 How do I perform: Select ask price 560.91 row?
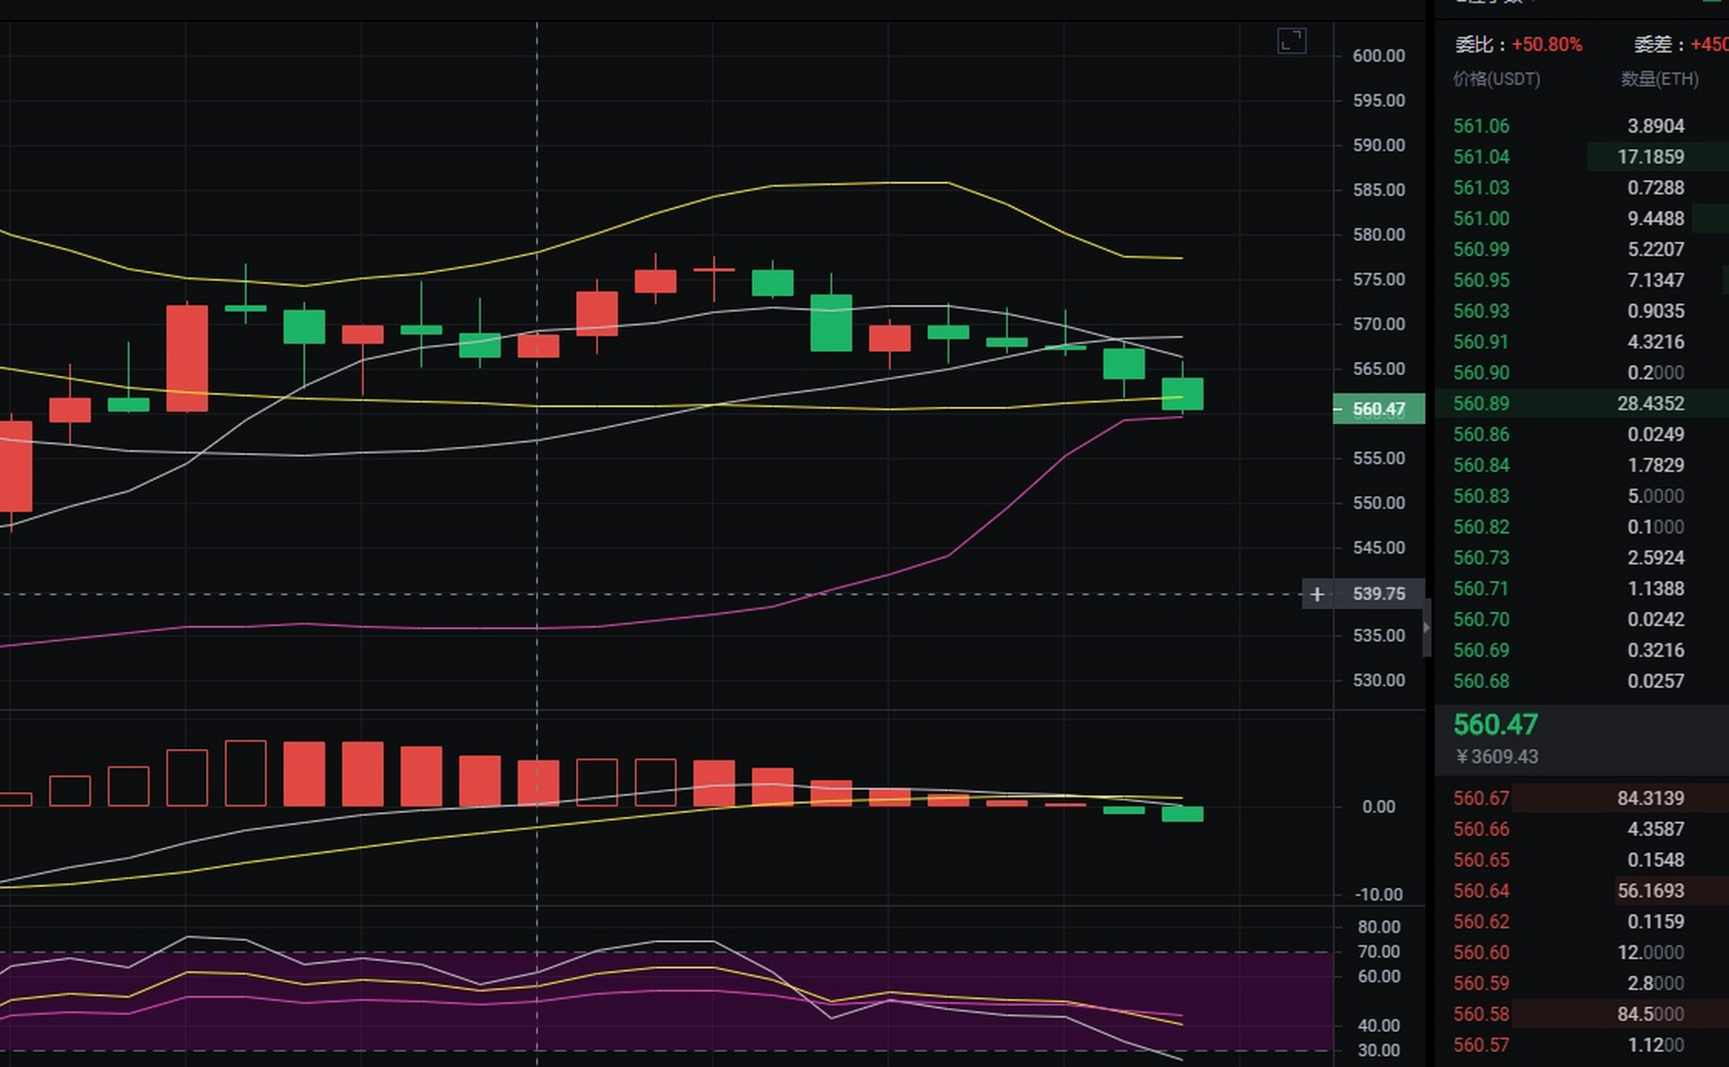[x=1582, y=342]
